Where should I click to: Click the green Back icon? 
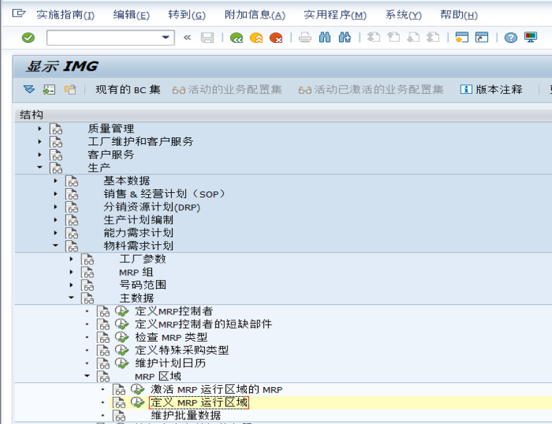point(237,37)
